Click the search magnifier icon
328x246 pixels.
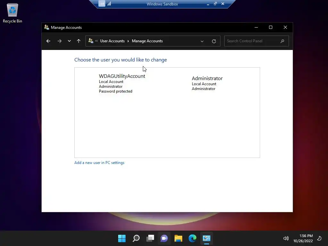pos(283,41)
